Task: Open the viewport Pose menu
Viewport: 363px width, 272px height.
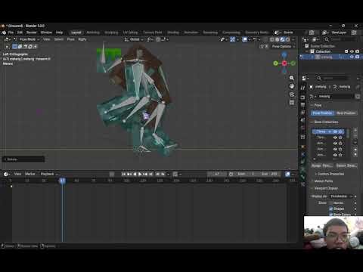Action: click(x=71, y=39)
